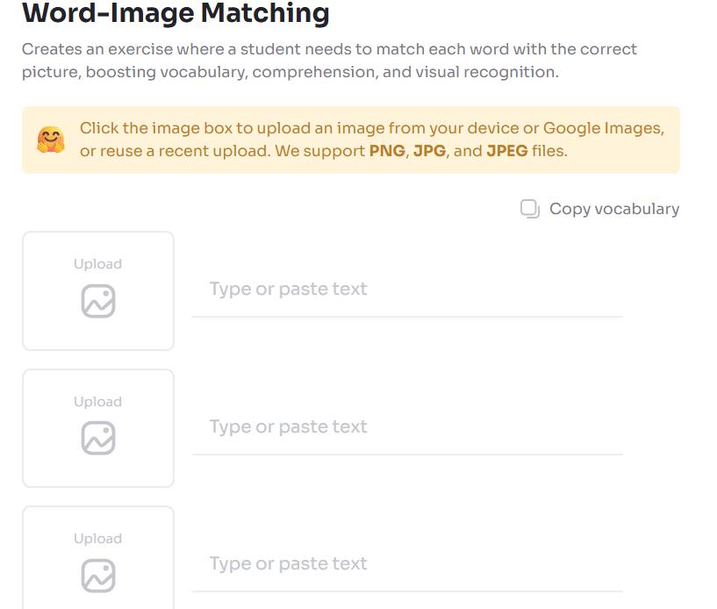The height and width of the screenshot is (609, 717).
Task: Click the Word-Image Matching heading
Action: [x=176, y=14]
